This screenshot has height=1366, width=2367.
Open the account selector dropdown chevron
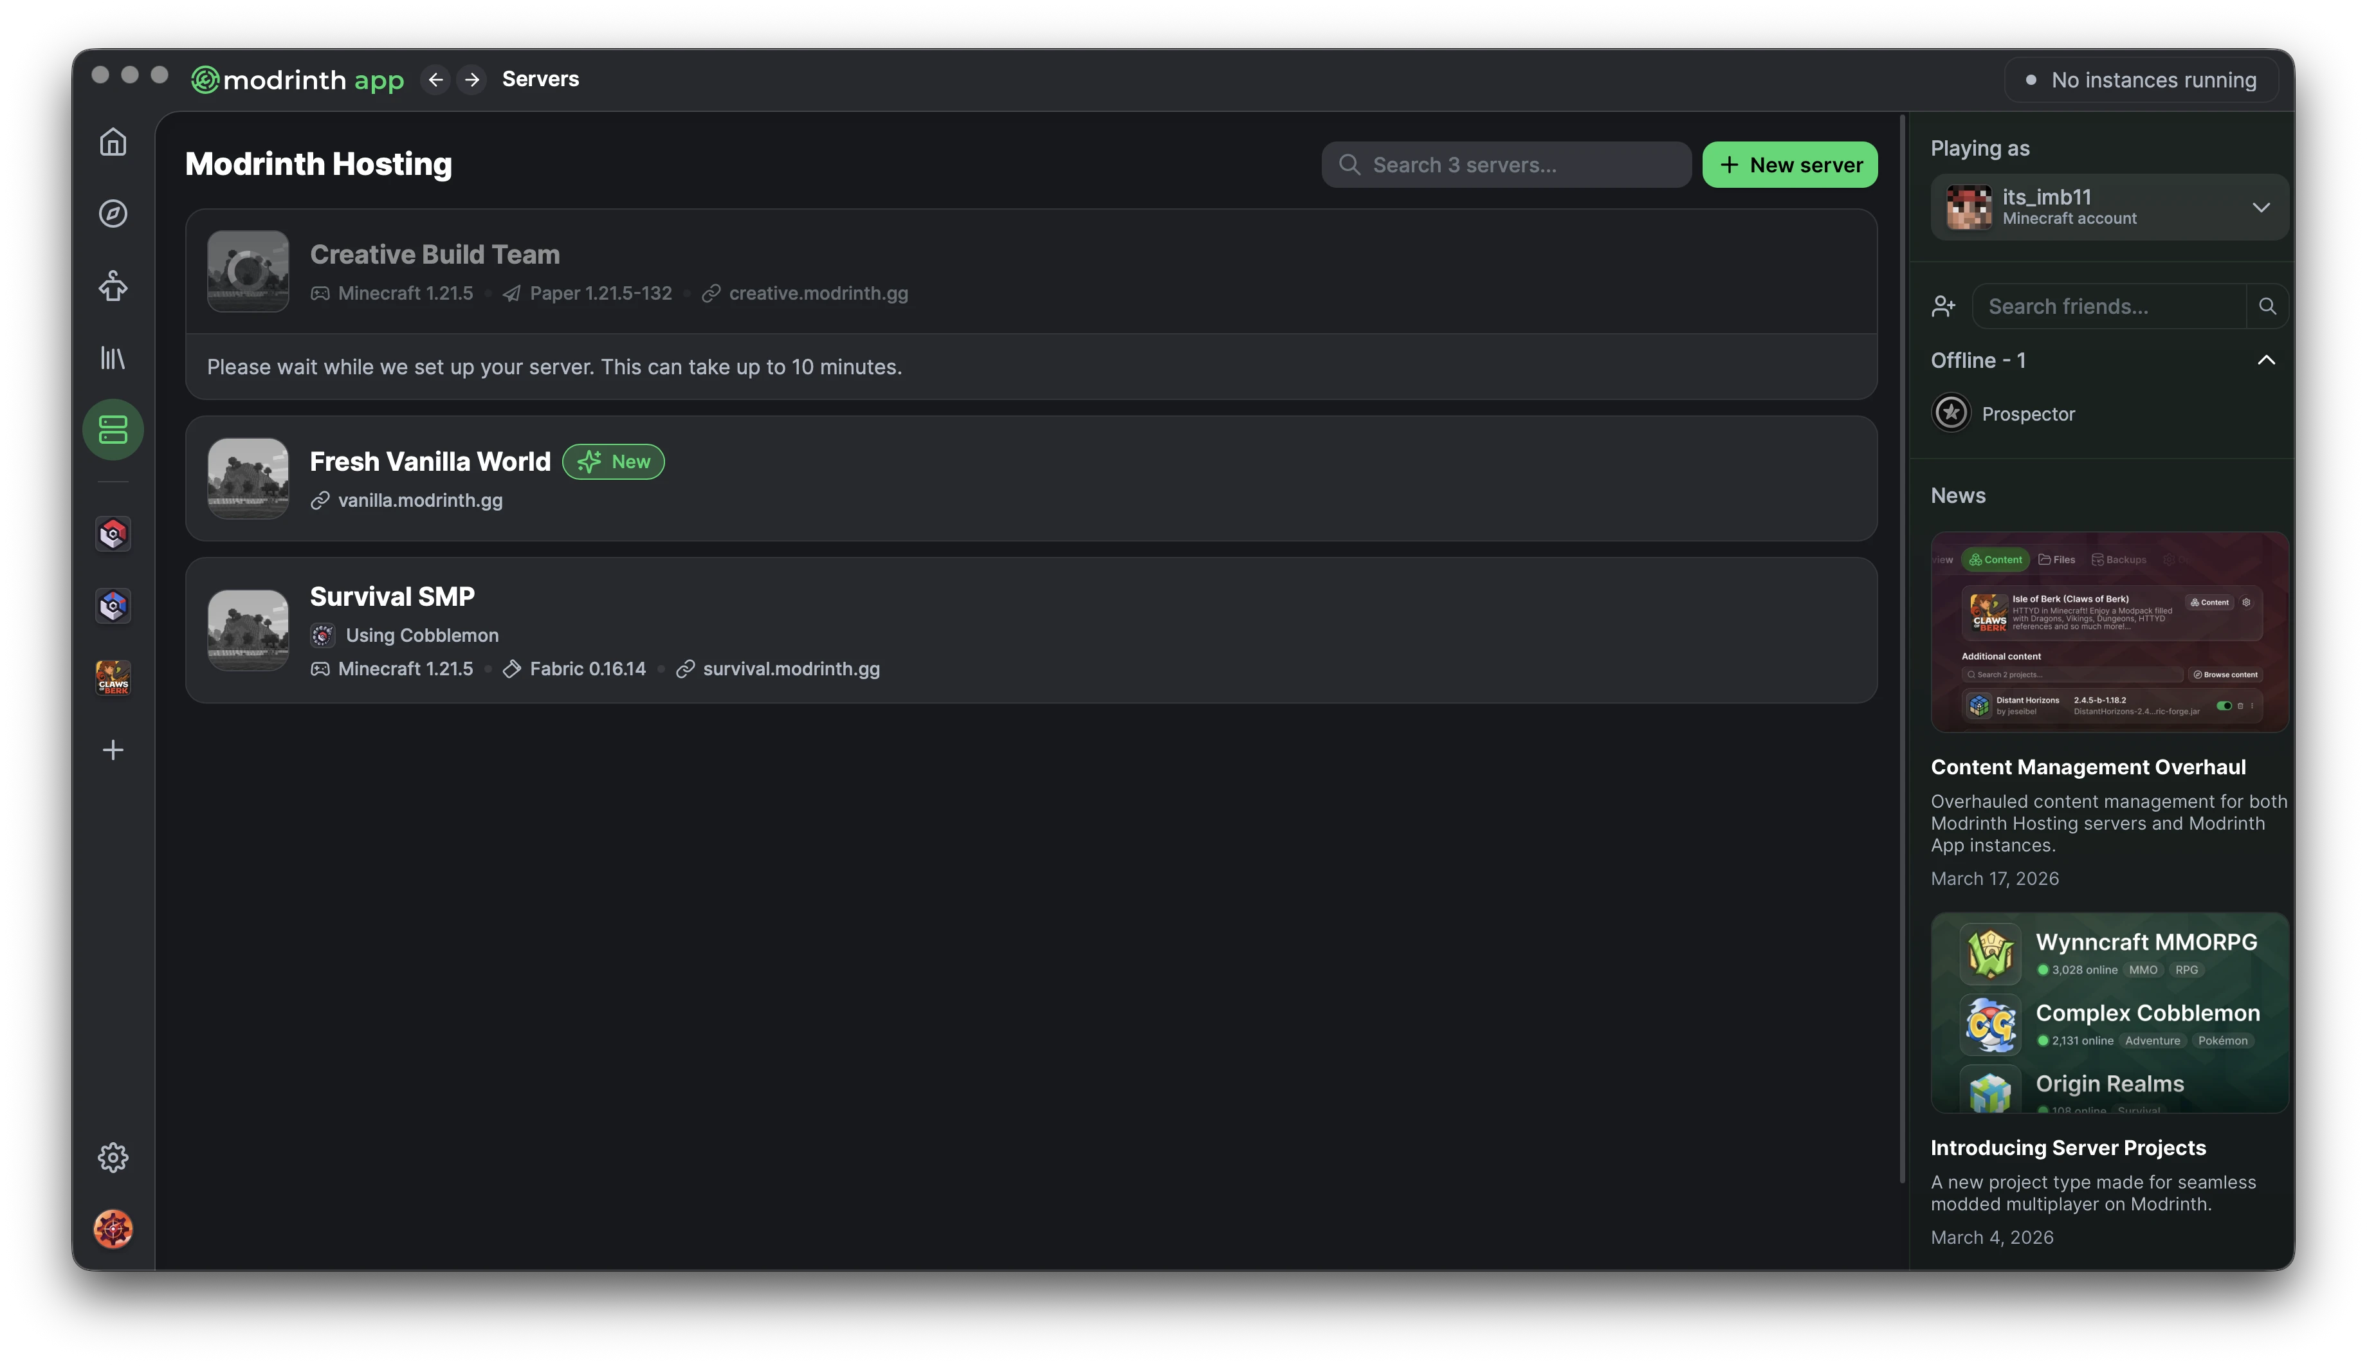[2261, 207]
